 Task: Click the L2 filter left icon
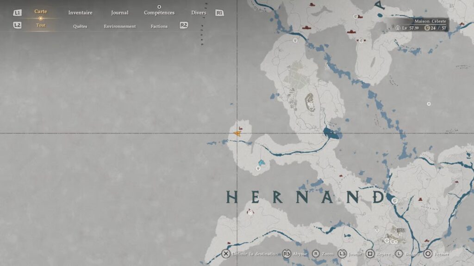[x=17, y=25]
